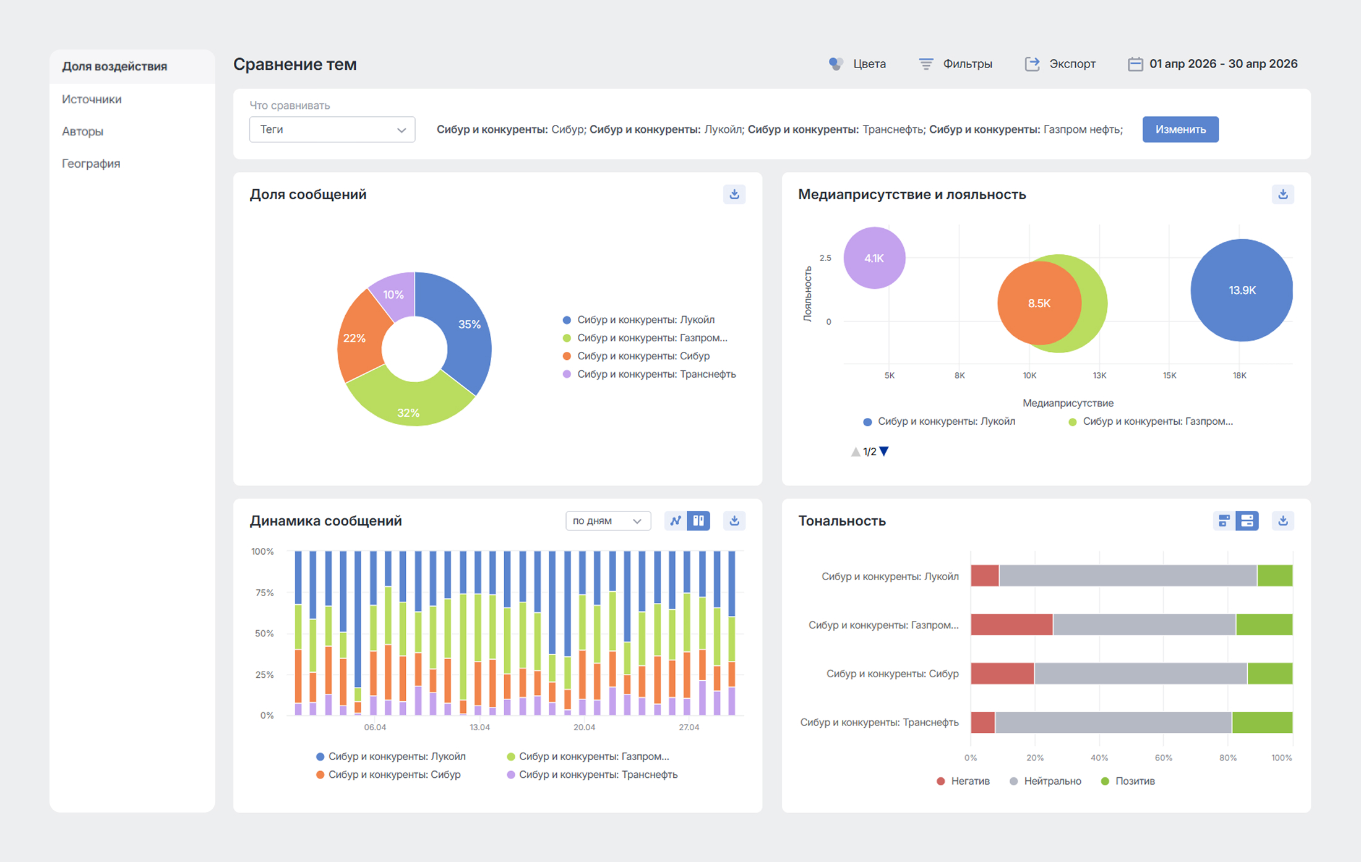Select the purple 4.1K bubble
1361x862 pixels.
(874, 258)
